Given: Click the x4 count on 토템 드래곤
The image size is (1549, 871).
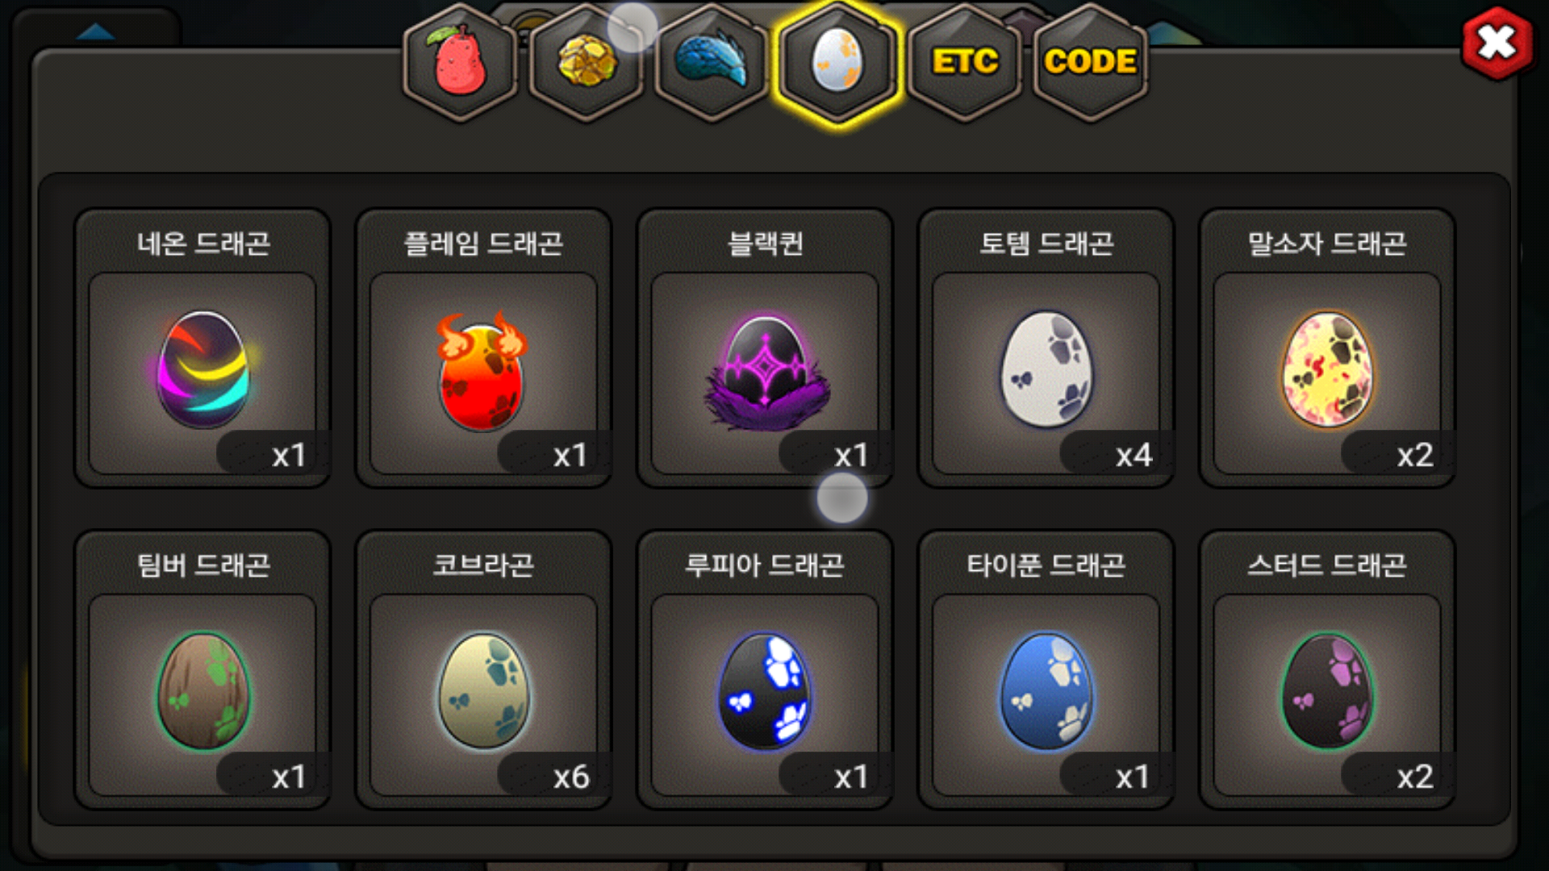Looking at the screenshot, I should 1134,456.
